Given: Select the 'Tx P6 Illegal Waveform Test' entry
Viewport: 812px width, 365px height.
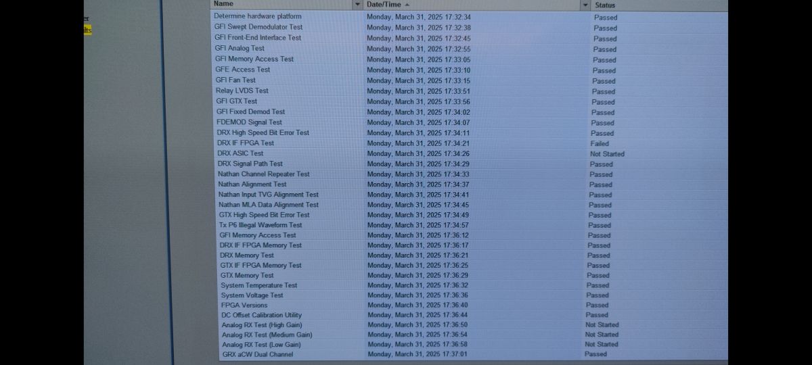Looking at the screenshot, I should [261, 225].
